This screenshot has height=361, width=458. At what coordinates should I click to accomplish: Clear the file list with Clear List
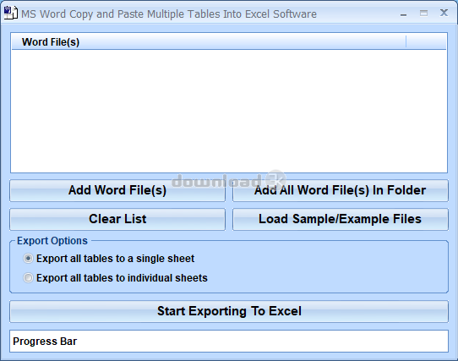117,219
